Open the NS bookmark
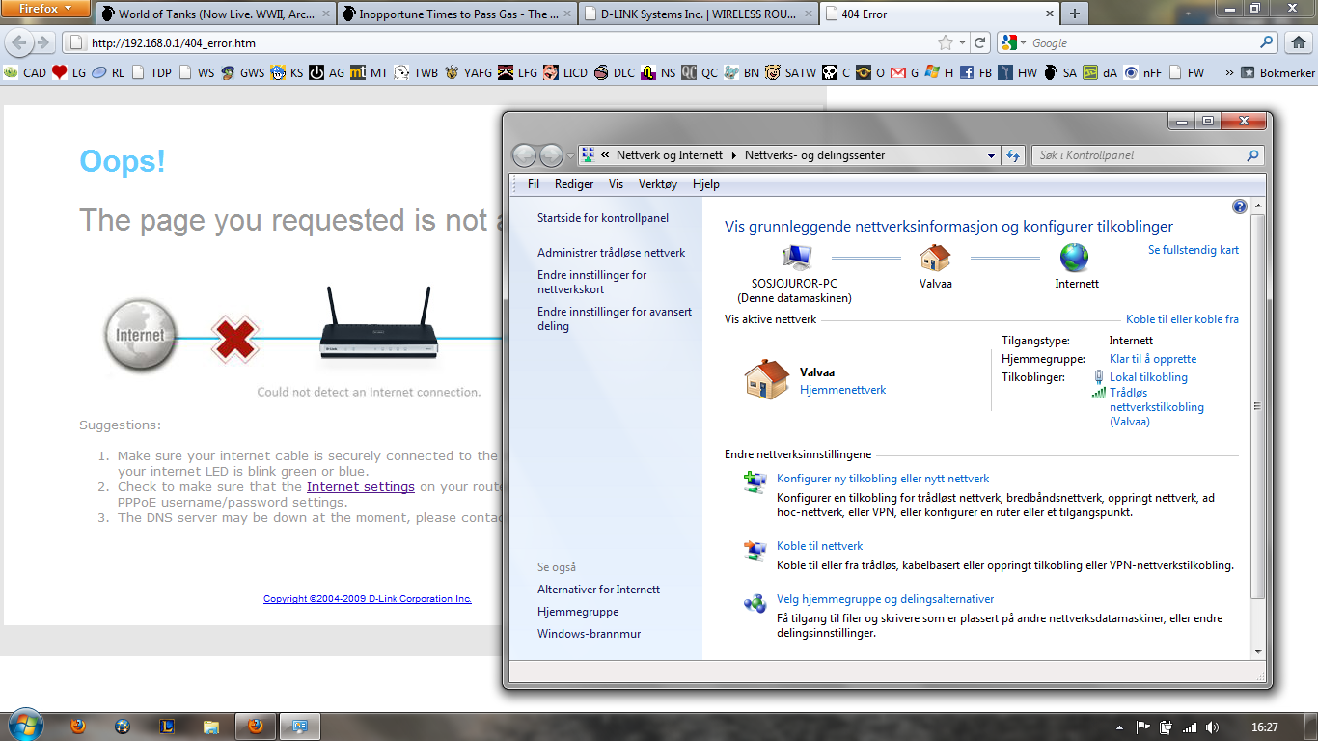 [x=658, y=72]
